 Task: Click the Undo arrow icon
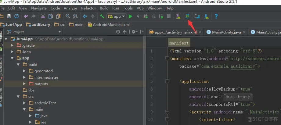26,16
